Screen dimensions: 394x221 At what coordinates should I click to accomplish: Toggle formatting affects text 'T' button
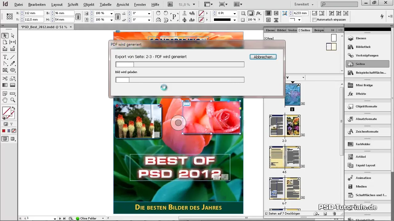(11, 124)
